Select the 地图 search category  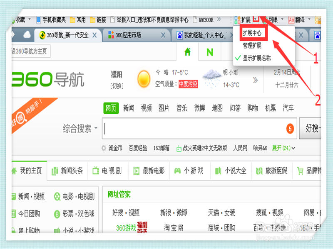tap(217, 108)
